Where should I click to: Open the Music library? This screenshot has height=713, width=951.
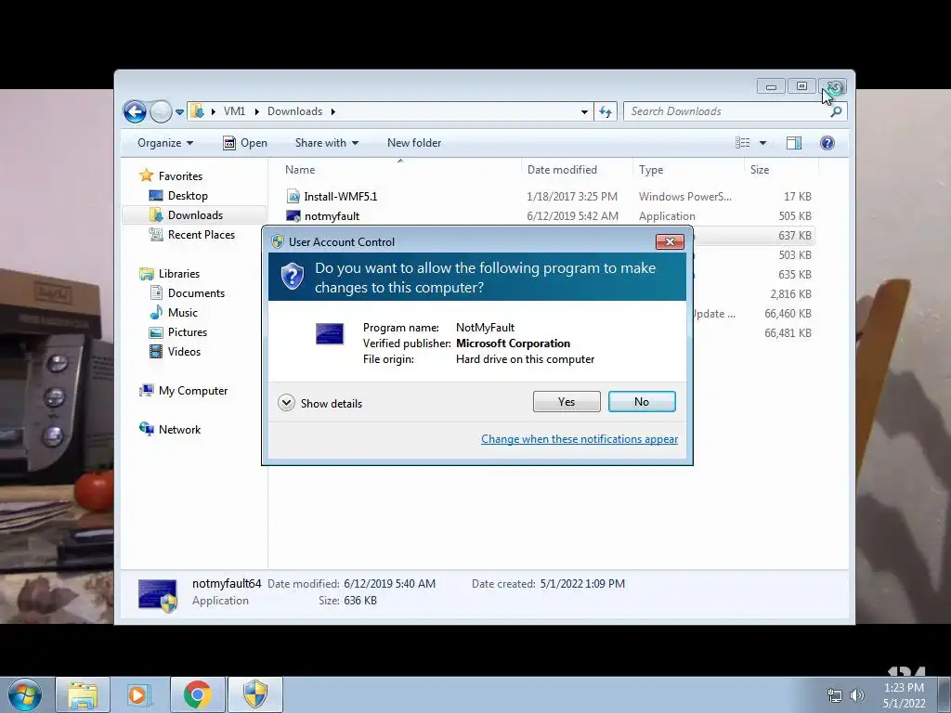pyautogui.click(x=183, y=313)
